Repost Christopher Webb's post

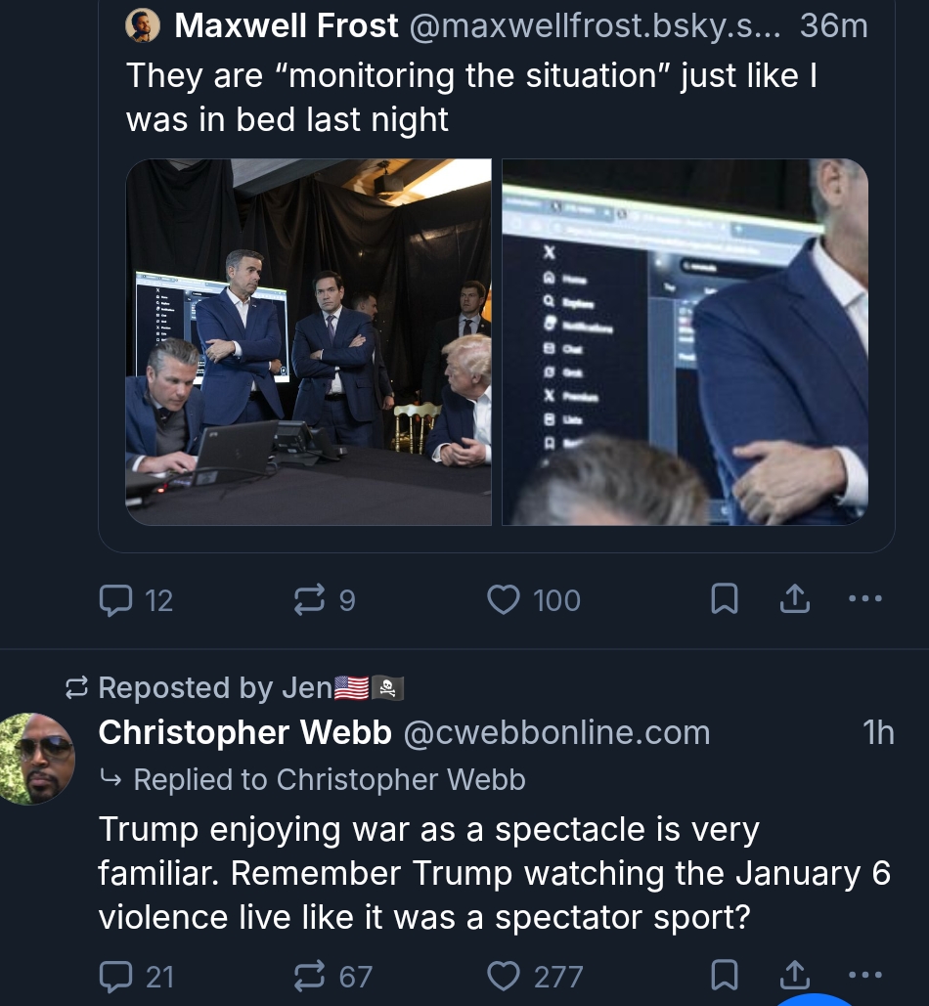click(309, 975)
